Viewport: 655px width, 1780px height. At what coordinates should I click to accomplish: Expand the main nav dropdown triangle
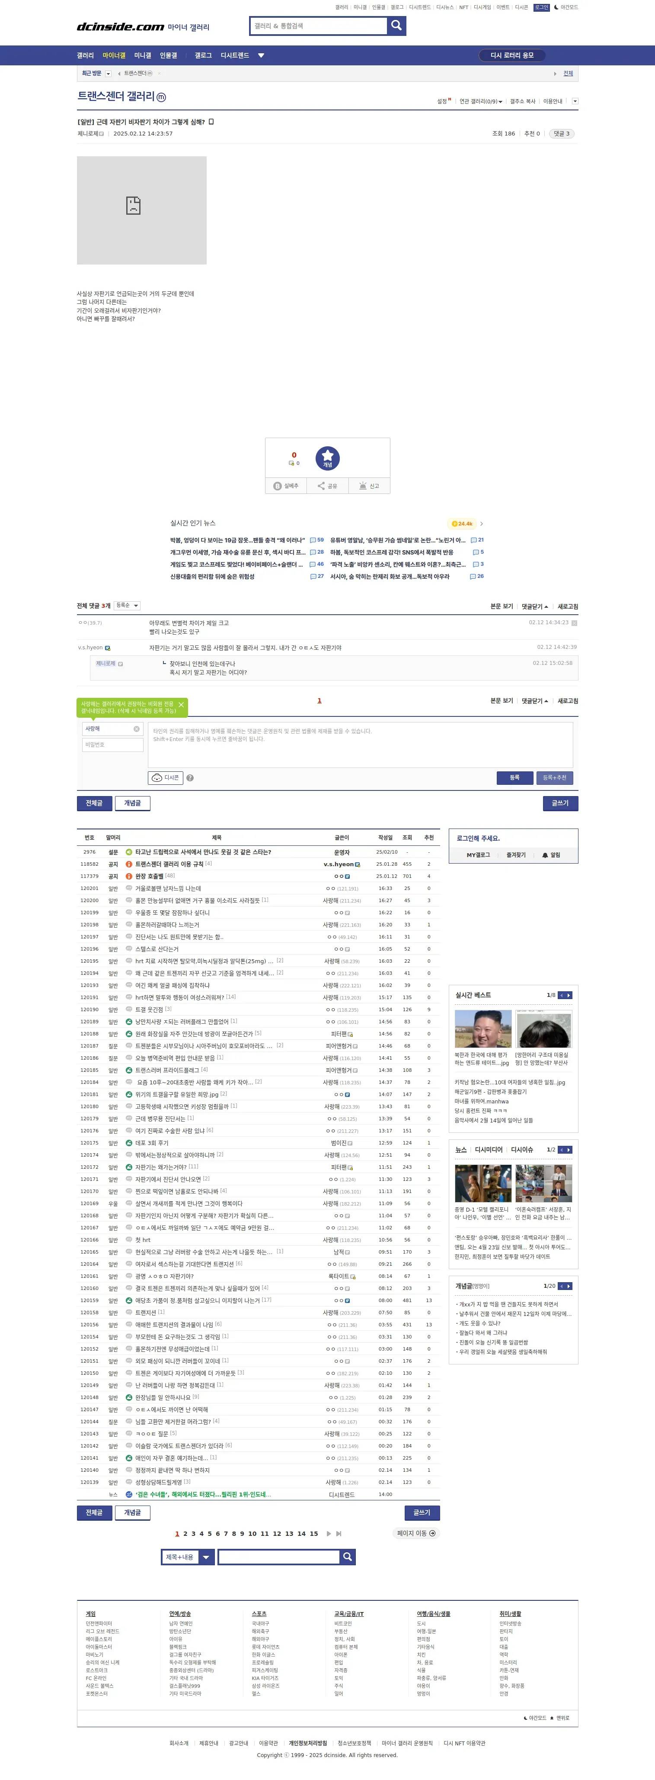tap(261, 56)
